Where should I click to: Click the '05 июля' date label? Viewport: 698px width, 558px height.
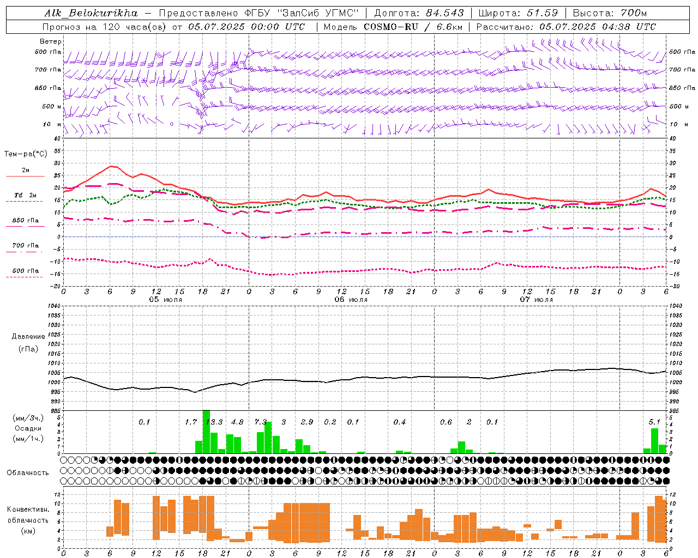tap(166, 300)
